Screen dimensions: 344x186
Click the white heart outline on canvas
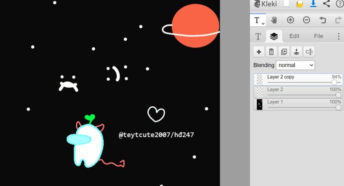coord(156,114)
